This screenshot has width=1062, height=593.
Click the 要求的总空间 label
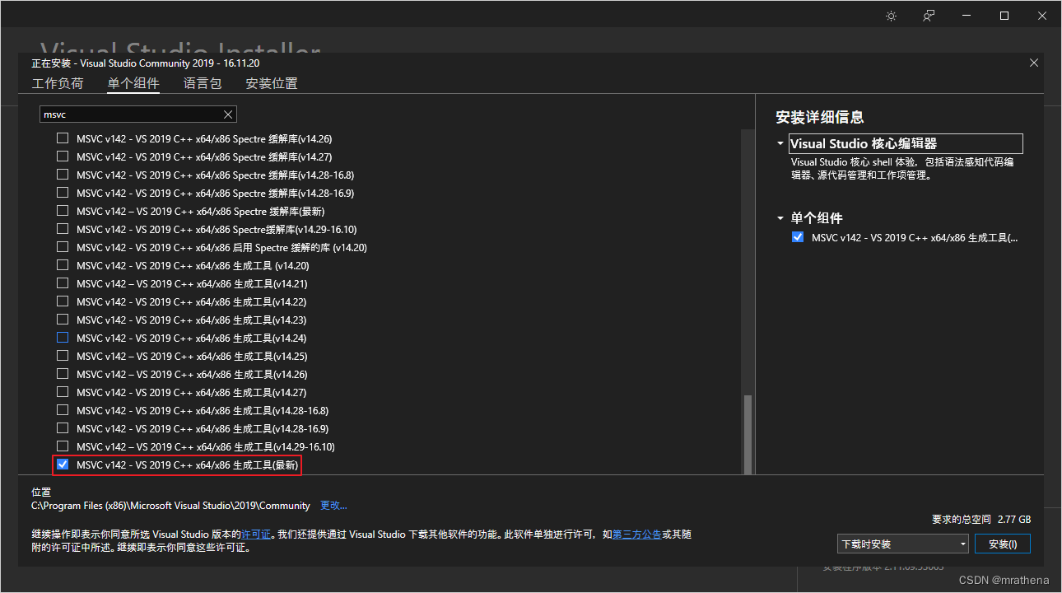962,520
